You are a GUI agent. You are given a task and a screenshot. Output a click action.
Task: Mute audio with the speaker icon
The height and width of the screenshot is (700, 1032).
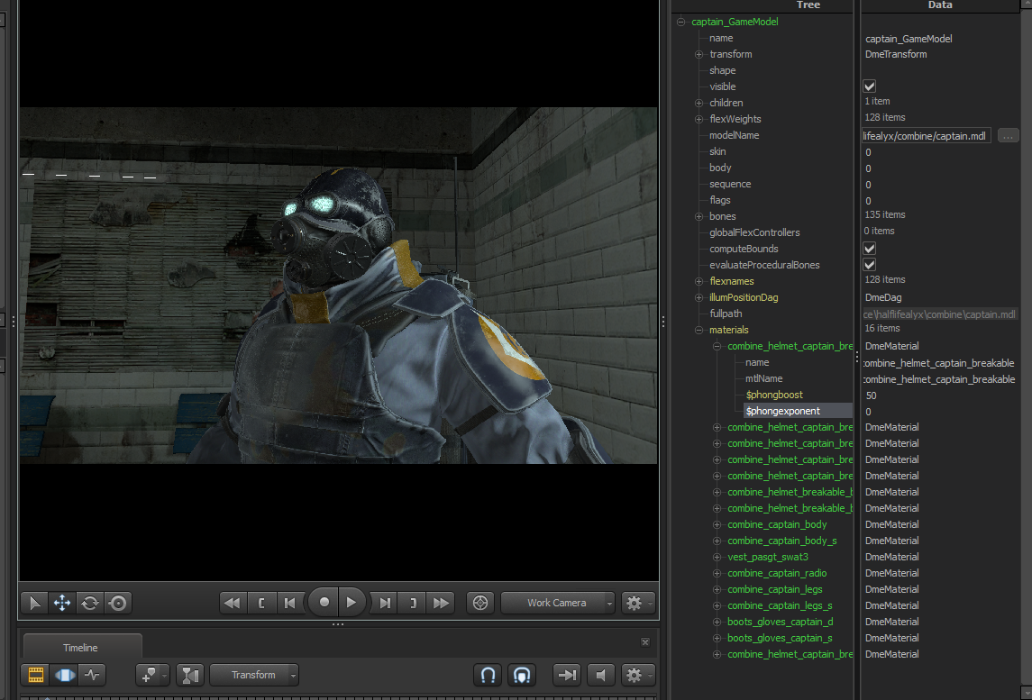click(x=601, y=675)
